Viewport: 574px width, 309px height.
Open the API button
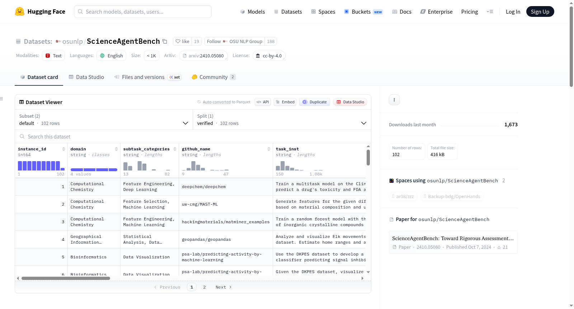tap(263, 102)
